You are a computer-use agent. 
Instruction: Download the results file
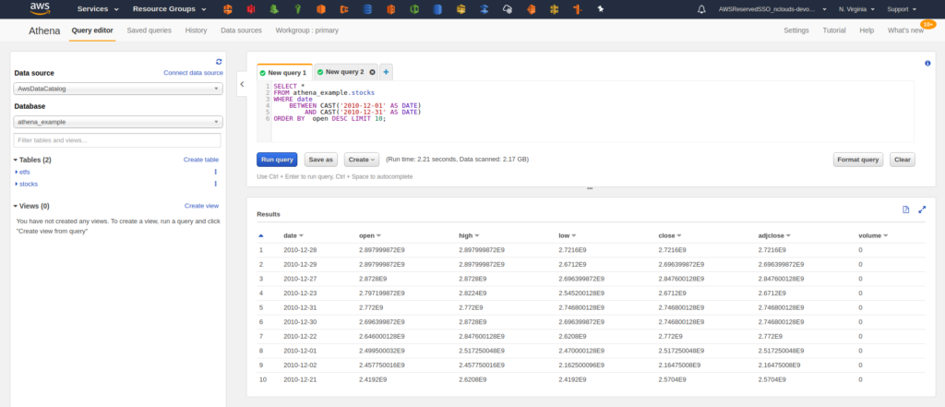[905, 209]
